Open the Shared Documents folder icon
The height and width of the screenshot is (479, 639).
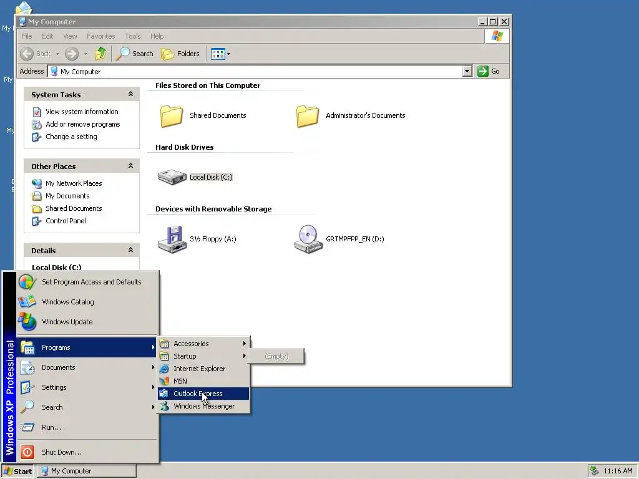point(171,116)
